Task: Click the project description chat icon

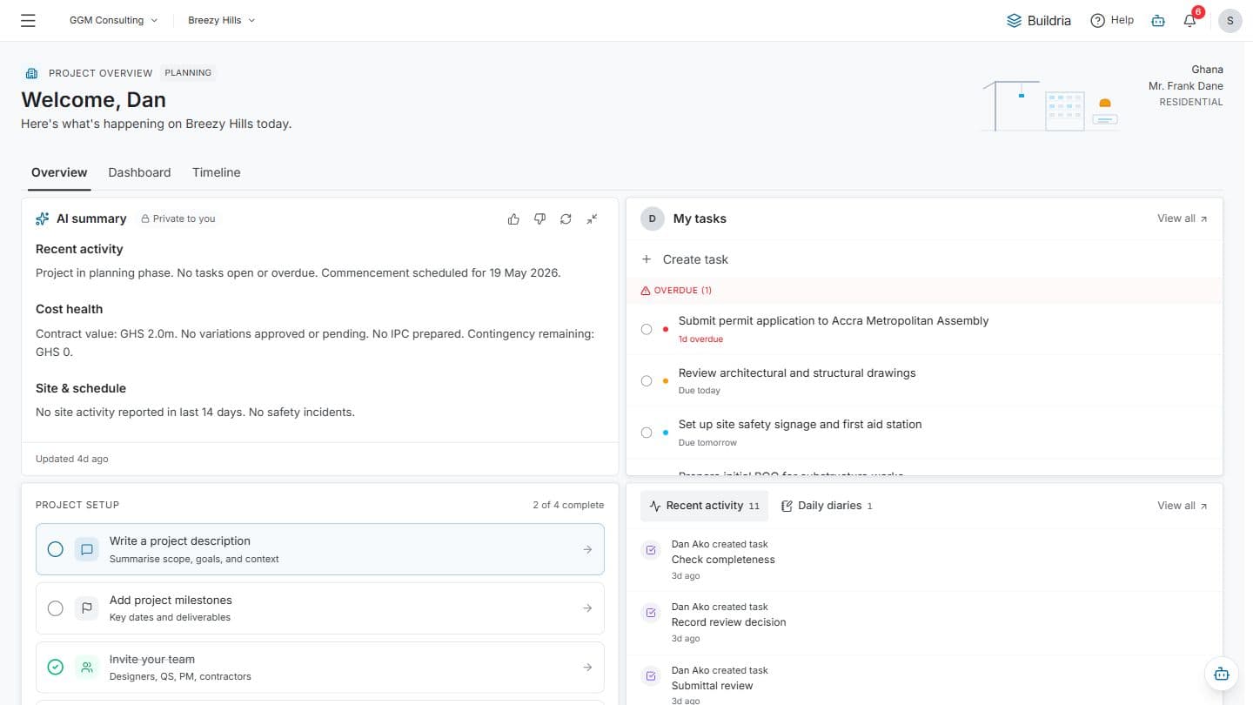Action: pyautogui.click(x=87, y=549)
